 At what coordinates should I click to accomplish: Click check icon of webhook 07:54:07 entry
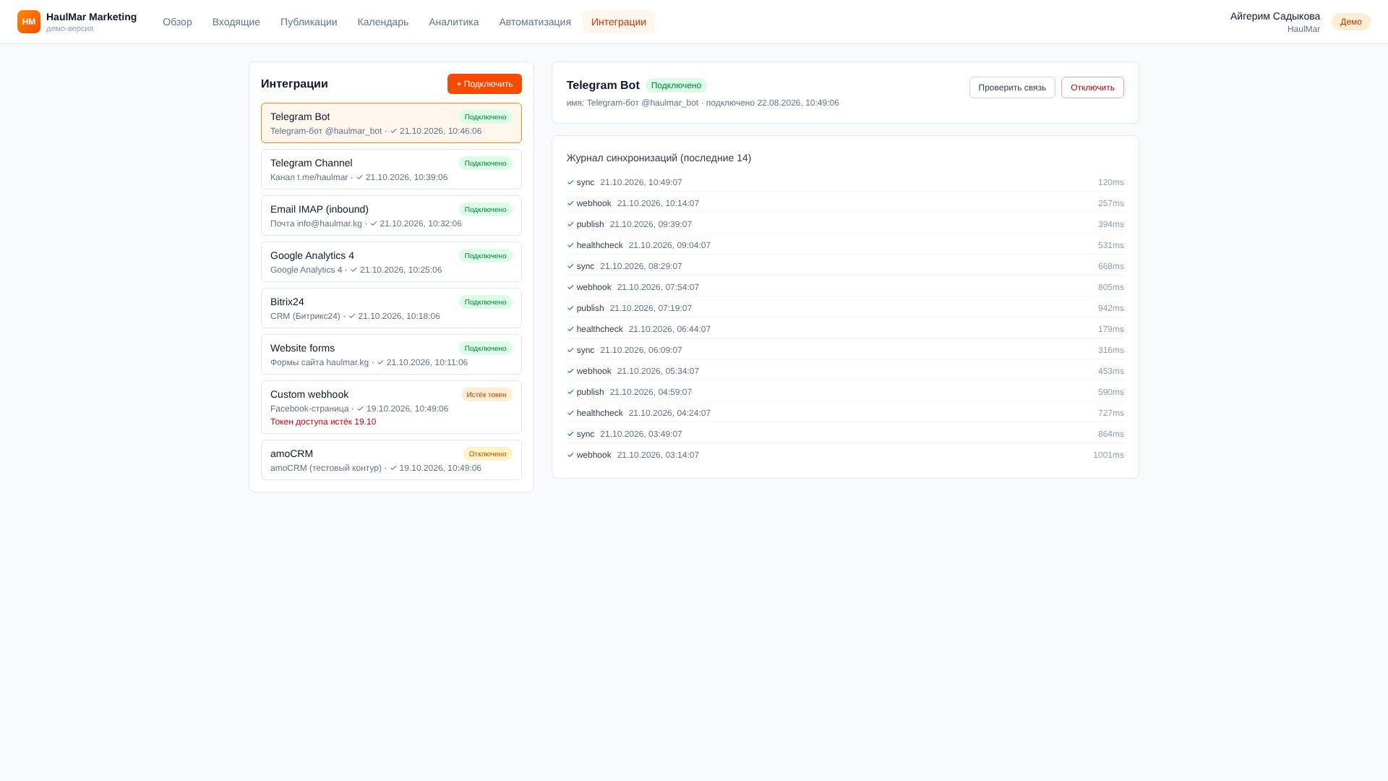[570, 287]
